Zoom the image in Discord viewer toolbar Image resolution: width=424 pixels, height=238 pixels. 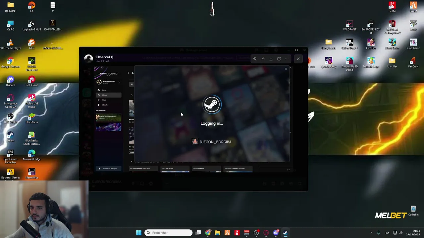click(x=255, y=59)
